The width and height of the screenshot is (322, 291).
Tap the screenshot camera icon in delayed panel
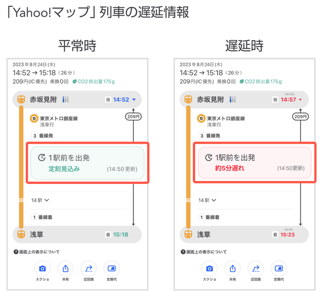210,269
